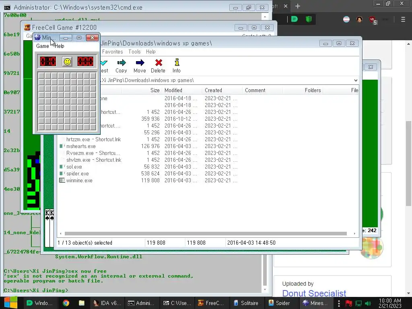The height and width of the screenshot is (309, 412).
Task: Switch to IDA v6 taskbar item
Action: (107, 303)
